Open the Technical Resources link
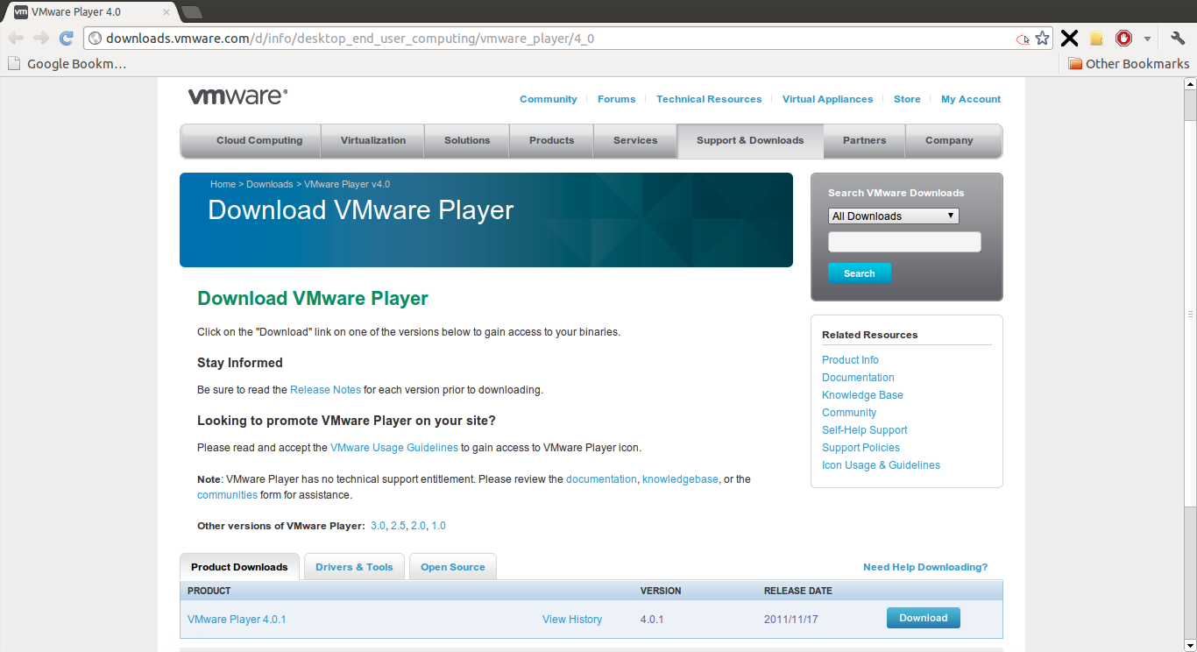This screenshot has width=1197, height=652. click(x=709, y=99)
